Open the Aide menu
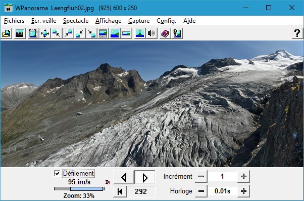The image size is (304, 201). 189,21
